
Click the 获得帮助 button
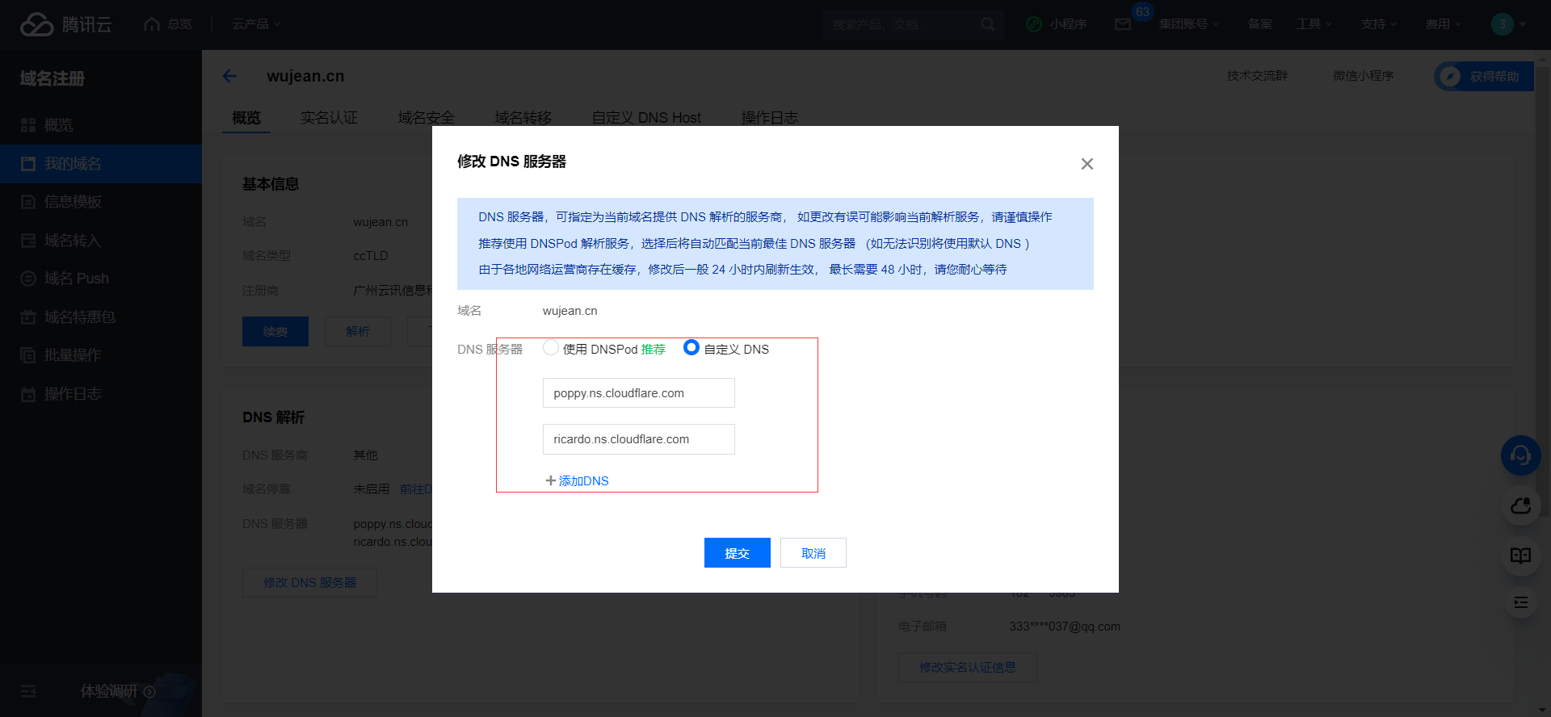(x=1483, y=76)
